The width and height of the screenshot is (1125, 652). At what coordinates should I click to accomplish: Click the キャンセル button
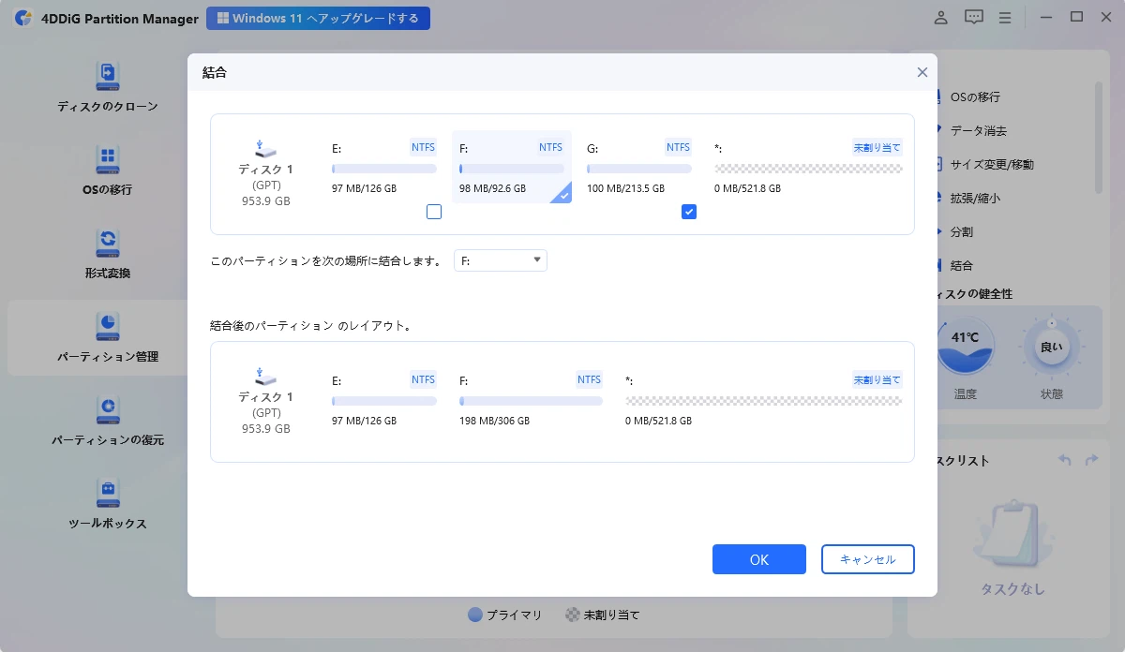[x=868, y=559]
